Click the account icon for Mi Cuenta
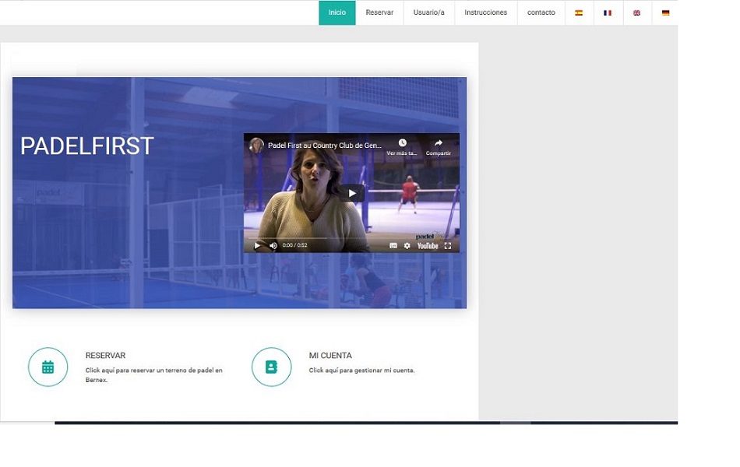The image size is (740, 467). pos(271,367)
